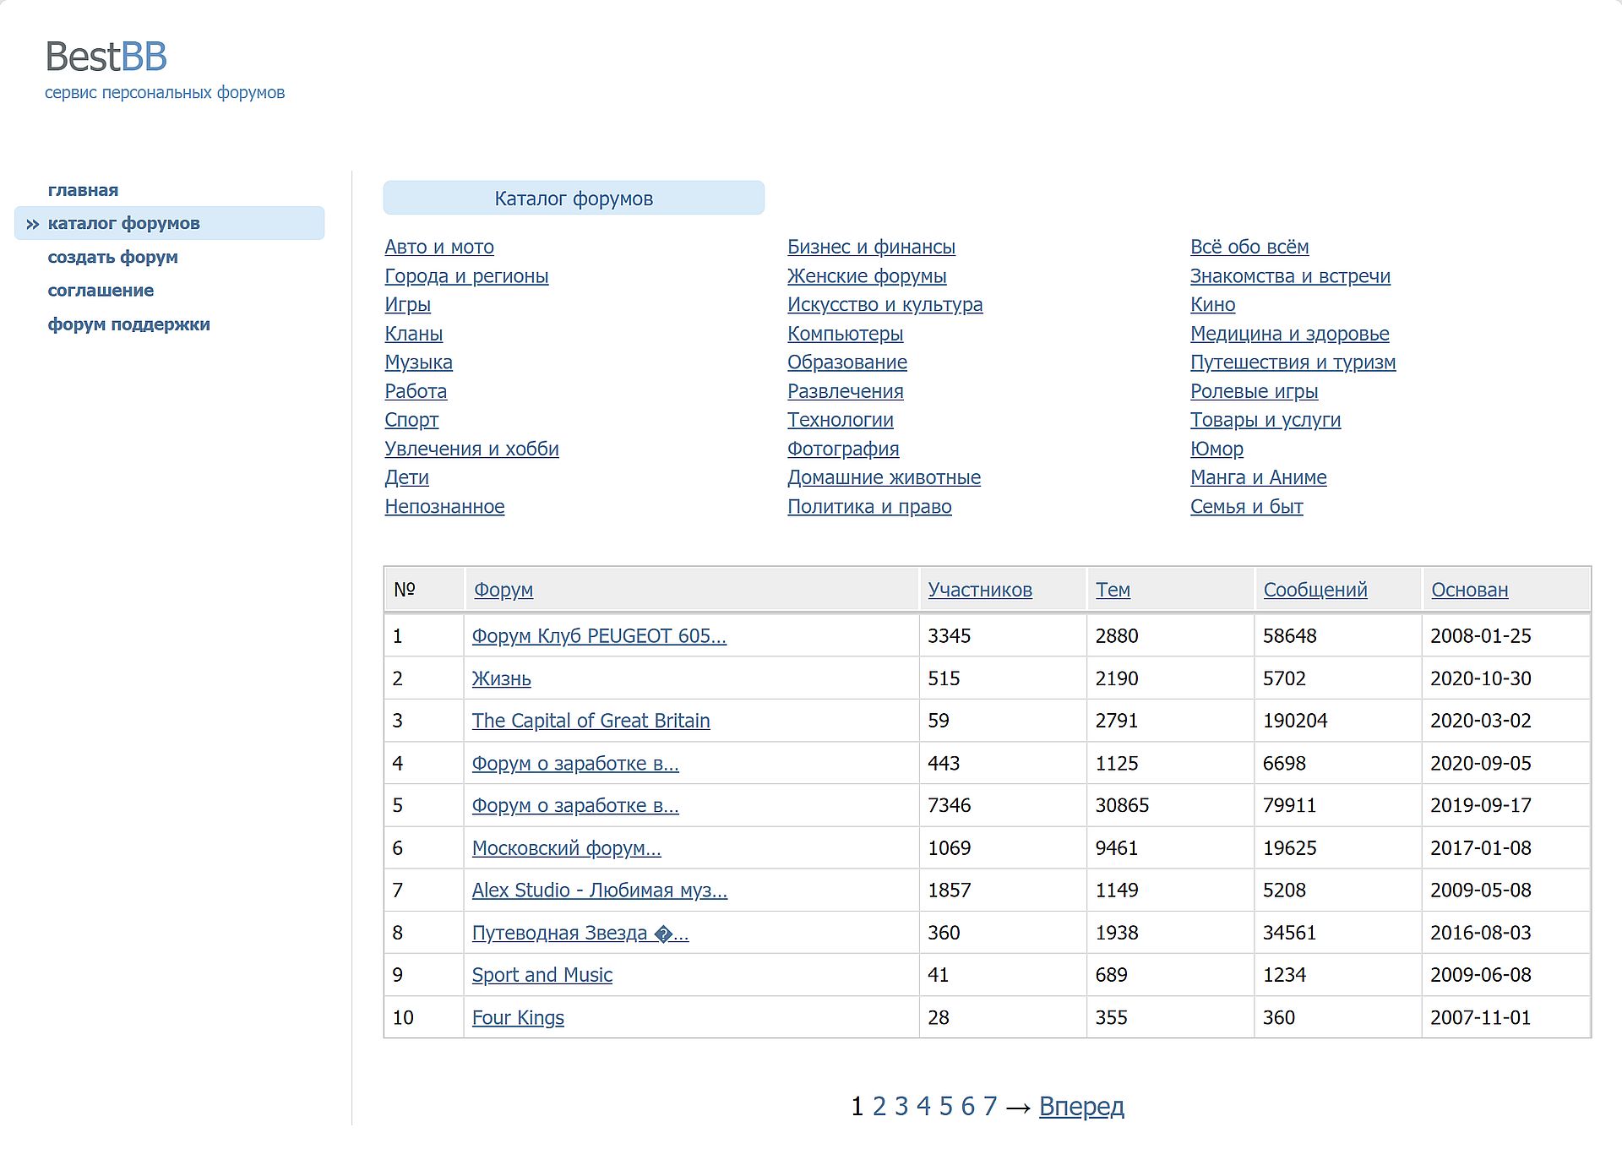Open the Работа category
The width and height of the screenshot is (1622, 1160).
click(x=416, y=391)
